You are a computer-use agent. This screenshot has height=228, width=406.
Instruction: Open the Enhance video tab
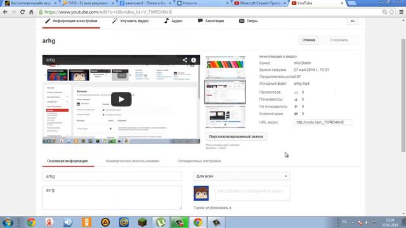[x=131, y=21]
